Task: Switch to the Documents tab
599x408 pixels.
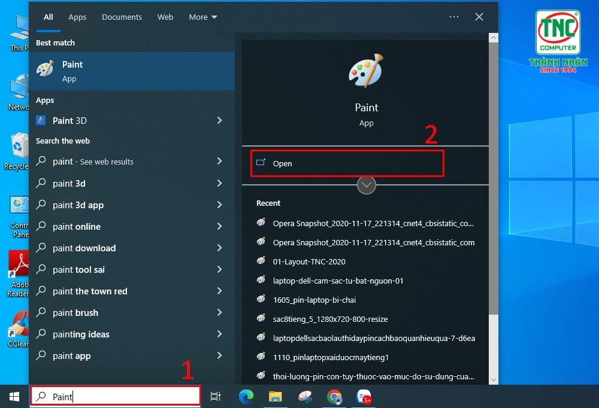Action: pyautogui.click(x=122, y=17)
